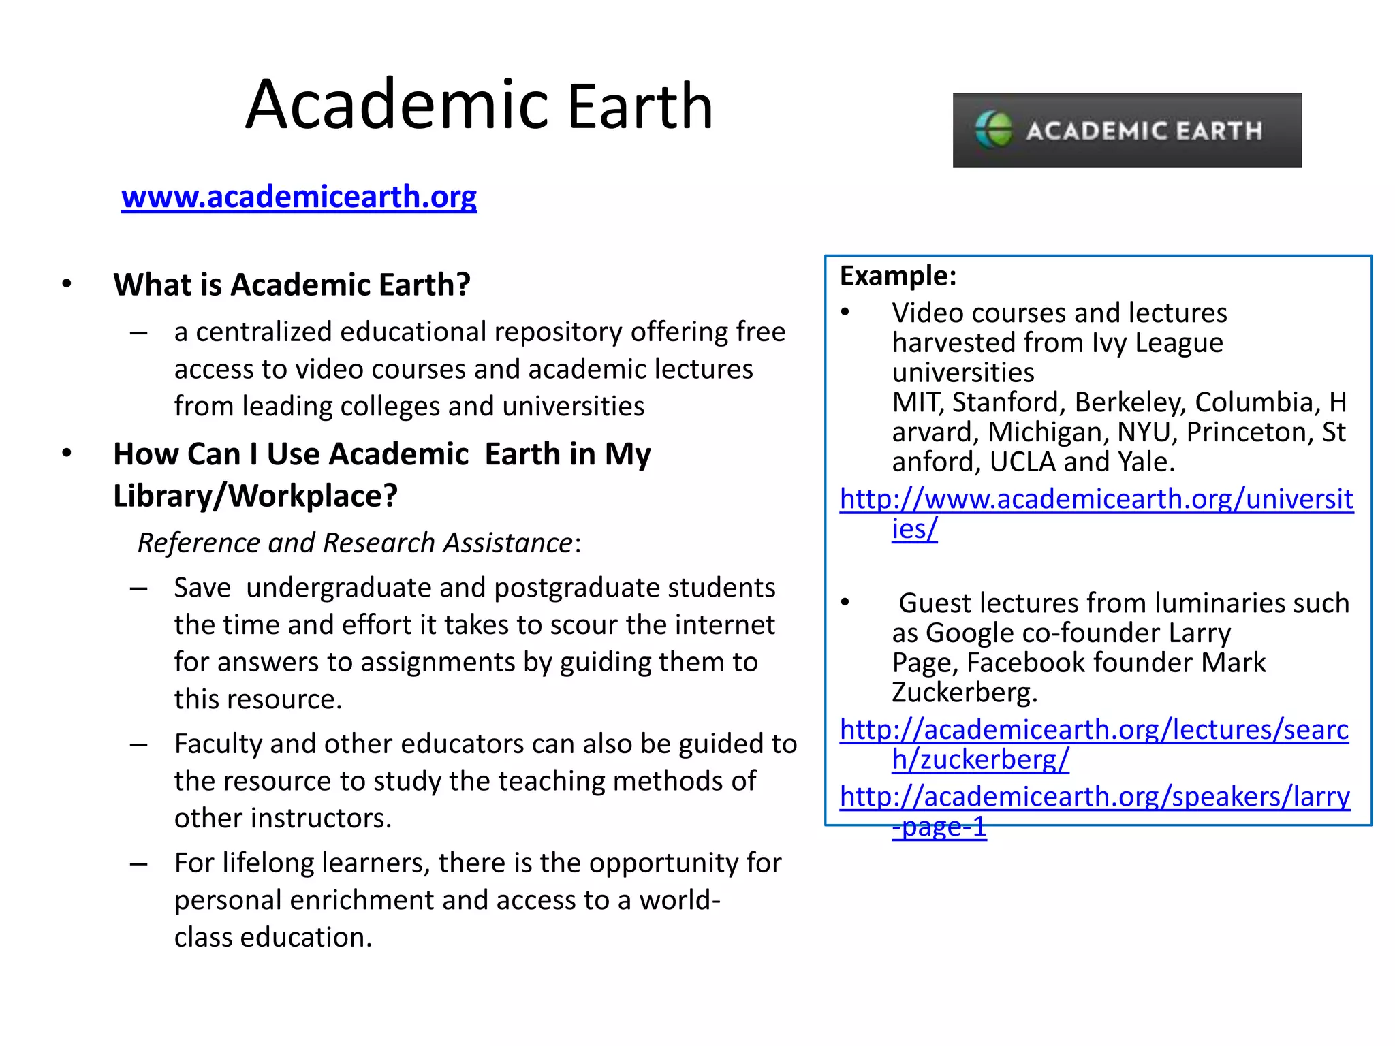The width and height of the screenshot is (1395, 1046).
Task: Click the 'For lifelong learners' bullet
Action: [477, 900]
